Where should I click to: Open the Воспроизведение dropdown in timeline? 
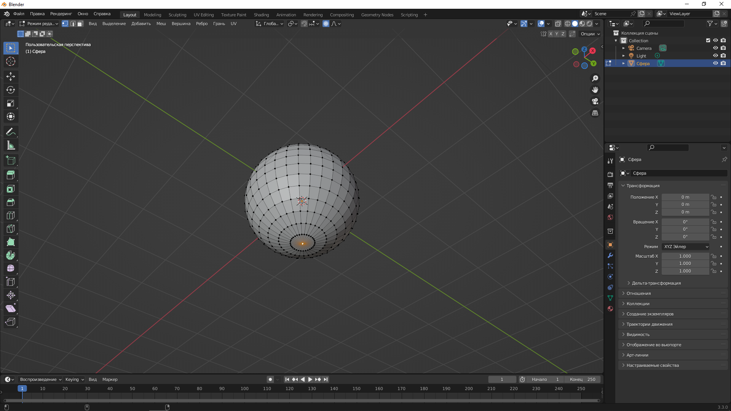pos(41,379)
